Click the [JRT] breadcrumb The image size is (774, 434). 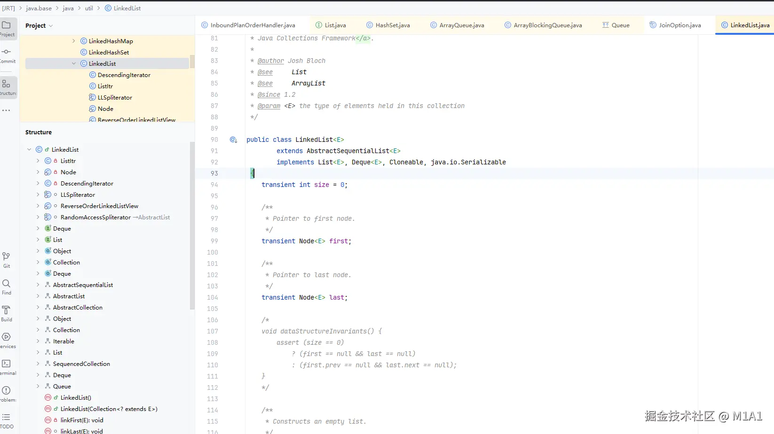(x=8, y=8)
